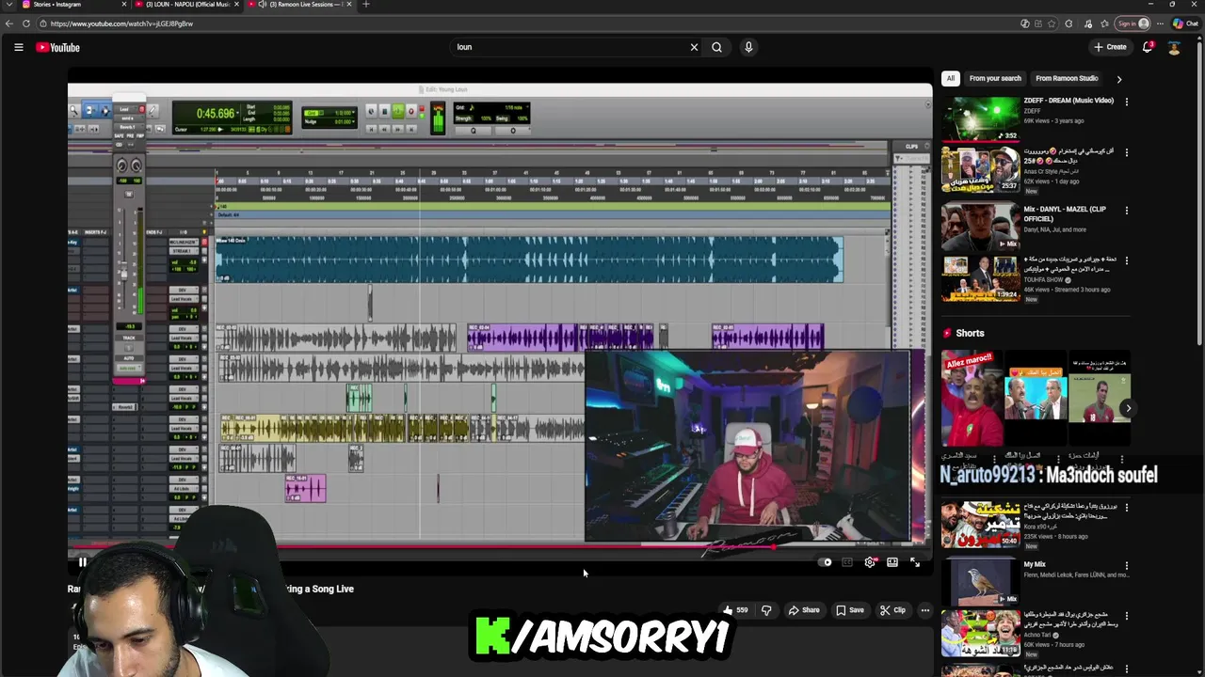Image resolution: width=1205 pixels, height=677 pixels.
Task: Open the YouTube hamburger guide menu
Action: pos(18,47)
